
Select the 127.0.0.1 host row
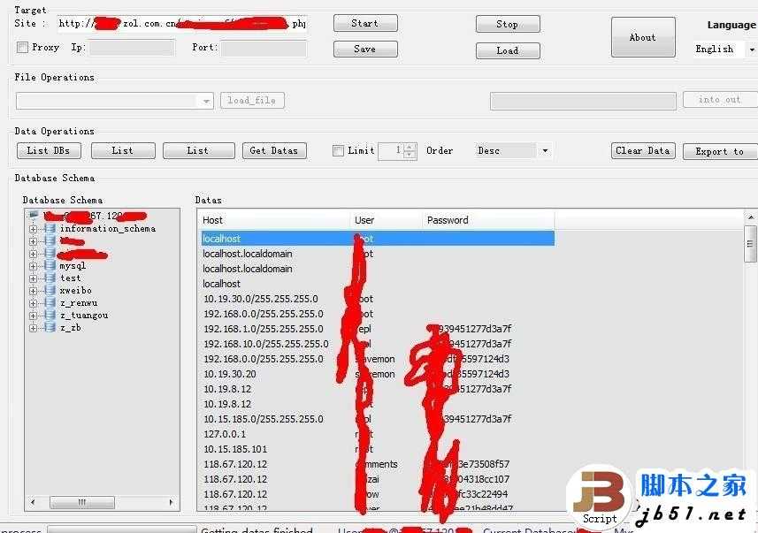[x=377, y=433]
